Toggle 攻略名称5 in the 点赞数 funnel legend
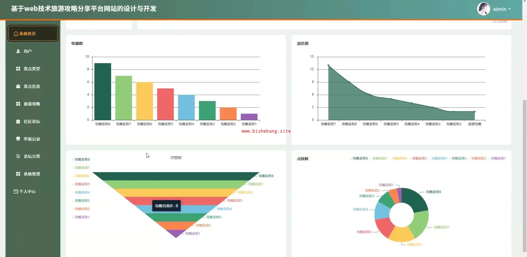The width and height of the screenshot is (527, 257). [x=81, y=184]
